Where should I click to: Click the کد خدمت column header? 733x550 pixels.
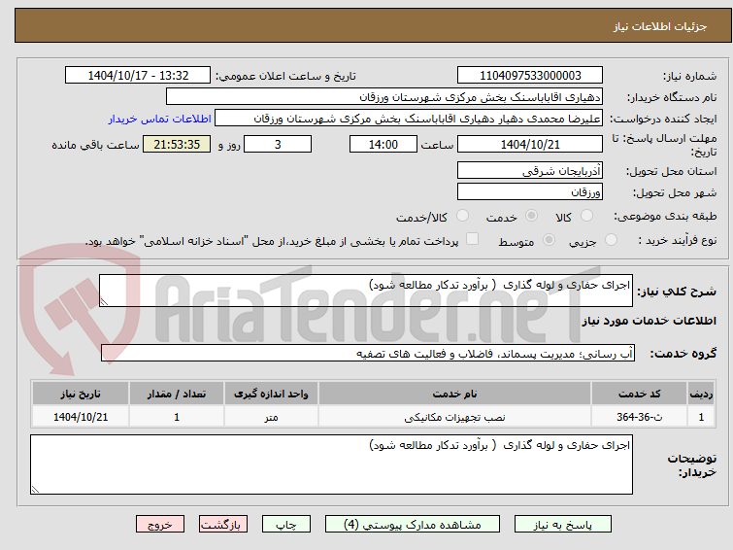click(x=639, y=394)
